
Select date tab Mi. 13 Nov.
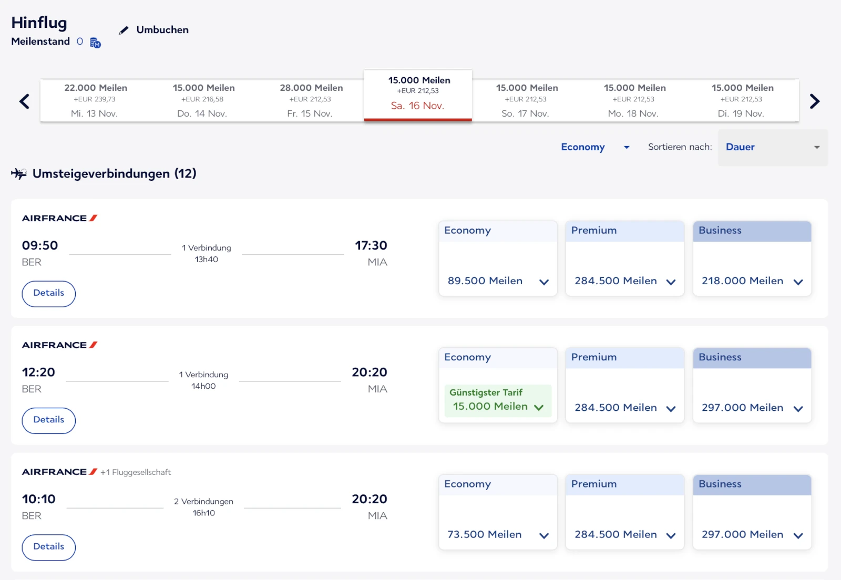[x=95, y=100]
